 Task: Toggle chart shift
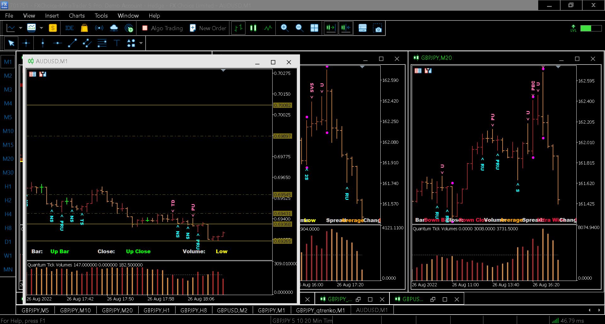click(346, 28)
